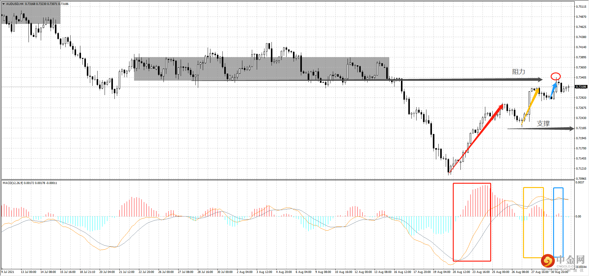Viewport: 589px width, 276px height.
Task: Click the 13 Aug 08:00 time label
Action: coord(383,272)
